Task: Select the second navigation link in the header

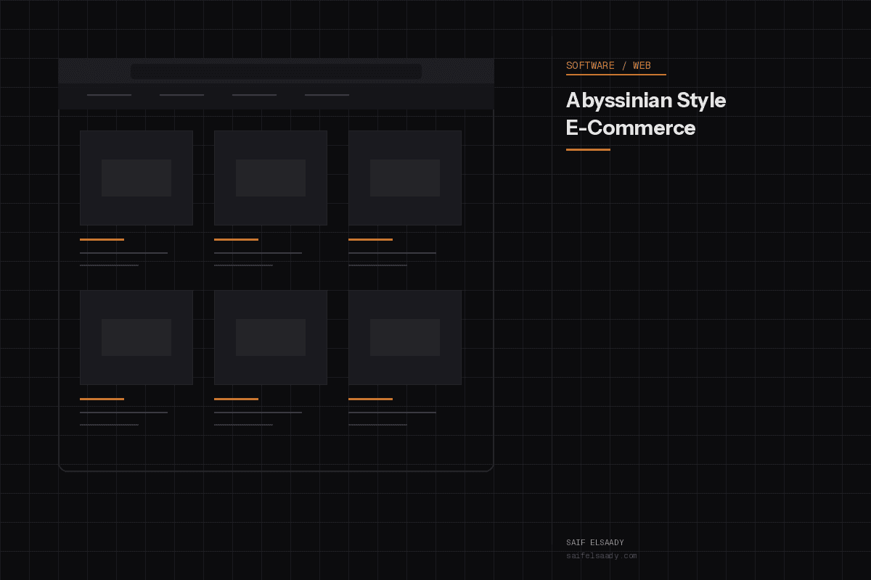Action: pyautogui.click(x=181, y=94)
